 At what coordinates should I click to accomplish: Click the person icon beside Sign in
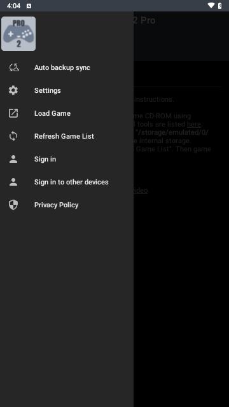click(x=13, y=159)
